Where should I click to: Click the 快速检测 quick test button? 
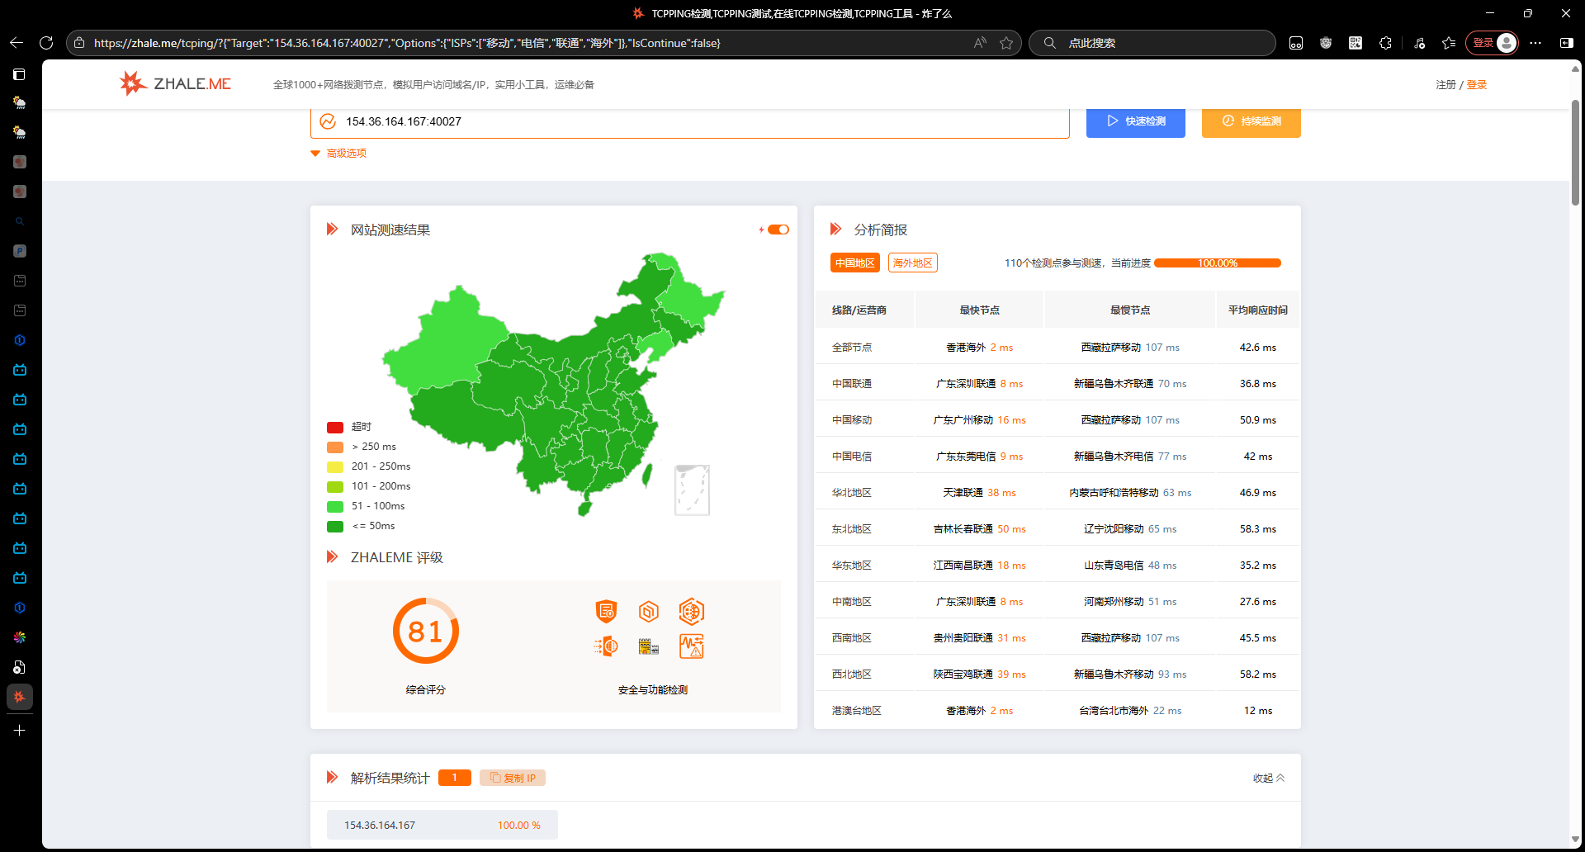coord(1135,121)
